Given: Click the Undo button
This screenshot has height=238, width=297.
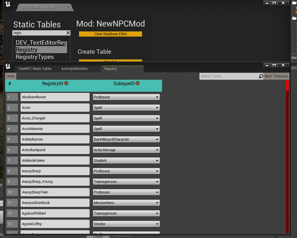Looking at the screenshot, I should pos(11,76).
